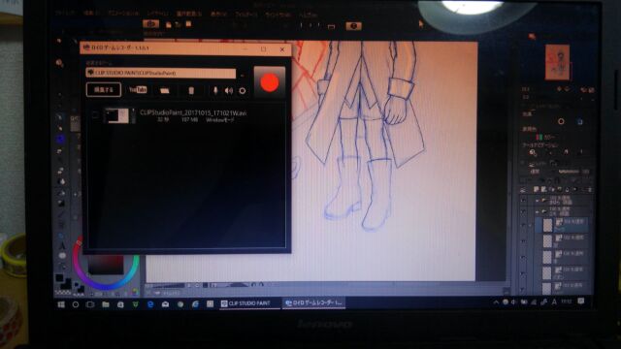Toggle the circle webcam option beside the speaker

pyautogui.click(x=243, y=91)
